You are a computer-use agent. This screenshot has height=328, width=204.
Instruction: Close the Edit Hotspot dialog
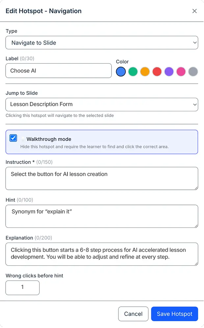tap(194, 11)
